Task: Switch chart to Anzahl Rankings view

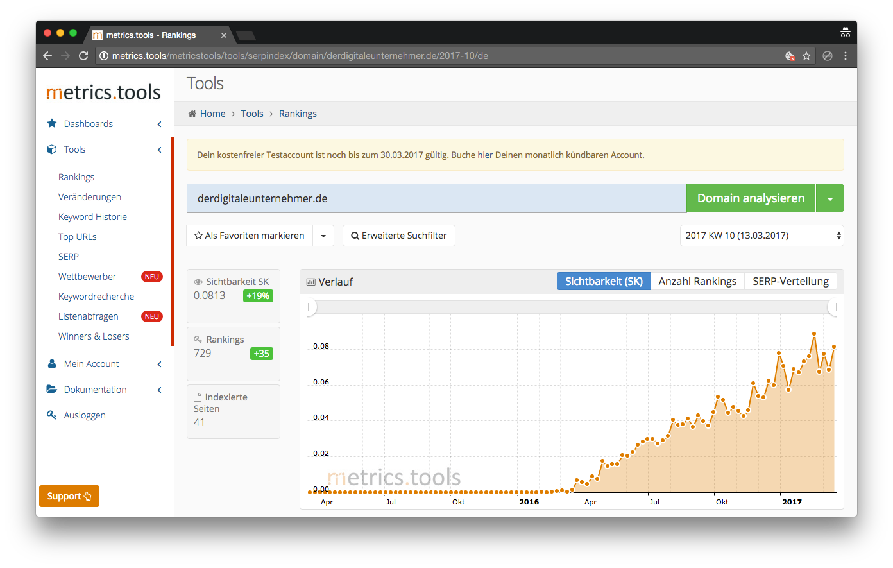Action: [x=697, y=281]
